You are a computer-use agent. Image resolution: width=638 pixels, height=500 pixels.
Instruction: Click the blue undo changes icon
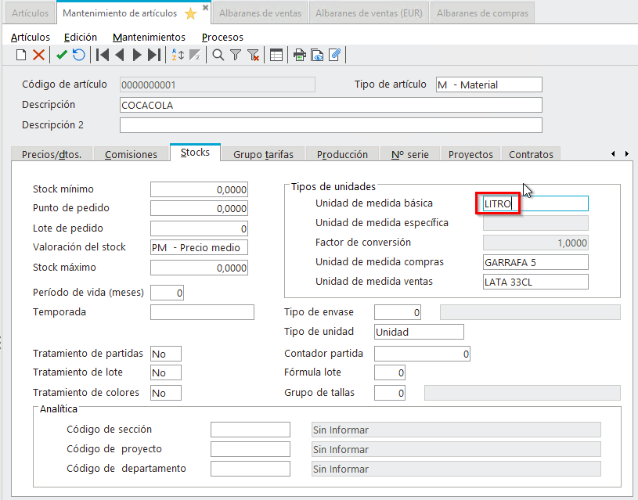tap(79, 55)
